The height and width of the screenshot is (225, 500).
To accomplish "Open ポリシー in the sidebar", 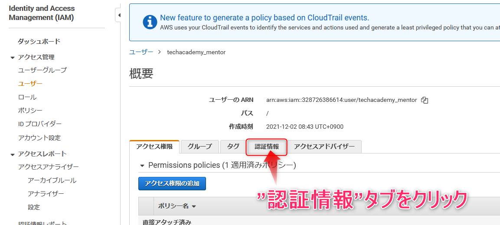I will pyautogui.click(x=30, y=111).
